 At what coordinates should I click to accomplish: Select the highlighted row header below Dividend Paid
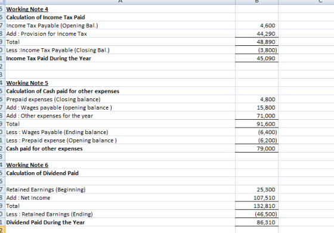[2, 230]
